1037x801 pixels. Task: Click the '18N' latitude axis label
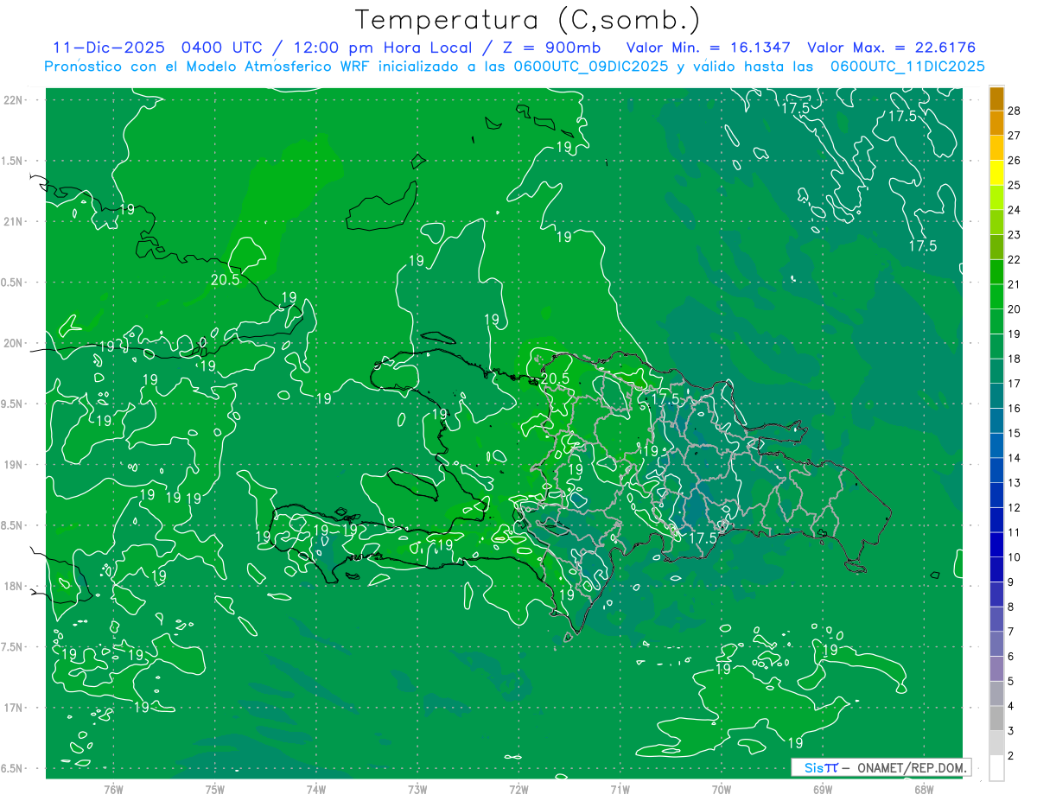tap(13, 586)
